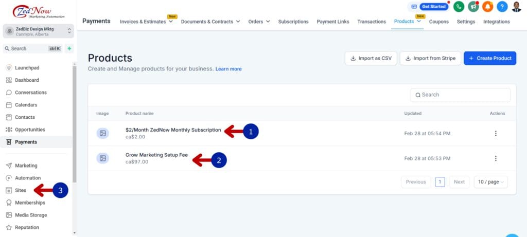Image resolution: width=527 pixels, height=237 pixels.
Task: Open the megaphone announcements icon
Action: (x=473, y=6)
